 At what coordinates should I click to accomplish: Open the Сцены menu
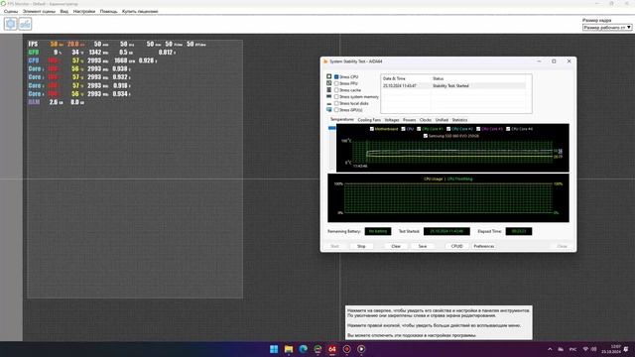pyautogui.click(x=11, y=11)
